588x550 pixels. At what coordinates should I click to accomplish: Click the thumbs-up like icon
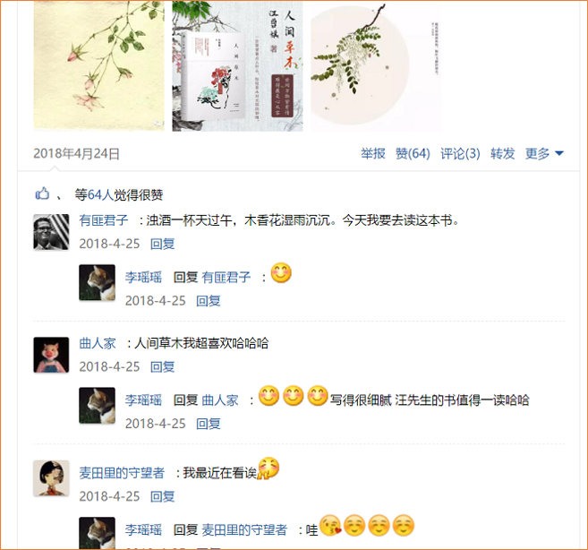click(42, 193)
